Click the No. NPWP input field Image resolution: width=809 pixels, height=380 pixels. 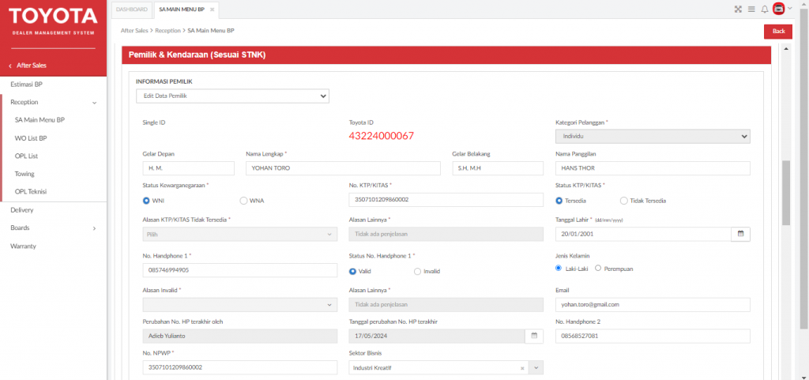click(240, 367)
